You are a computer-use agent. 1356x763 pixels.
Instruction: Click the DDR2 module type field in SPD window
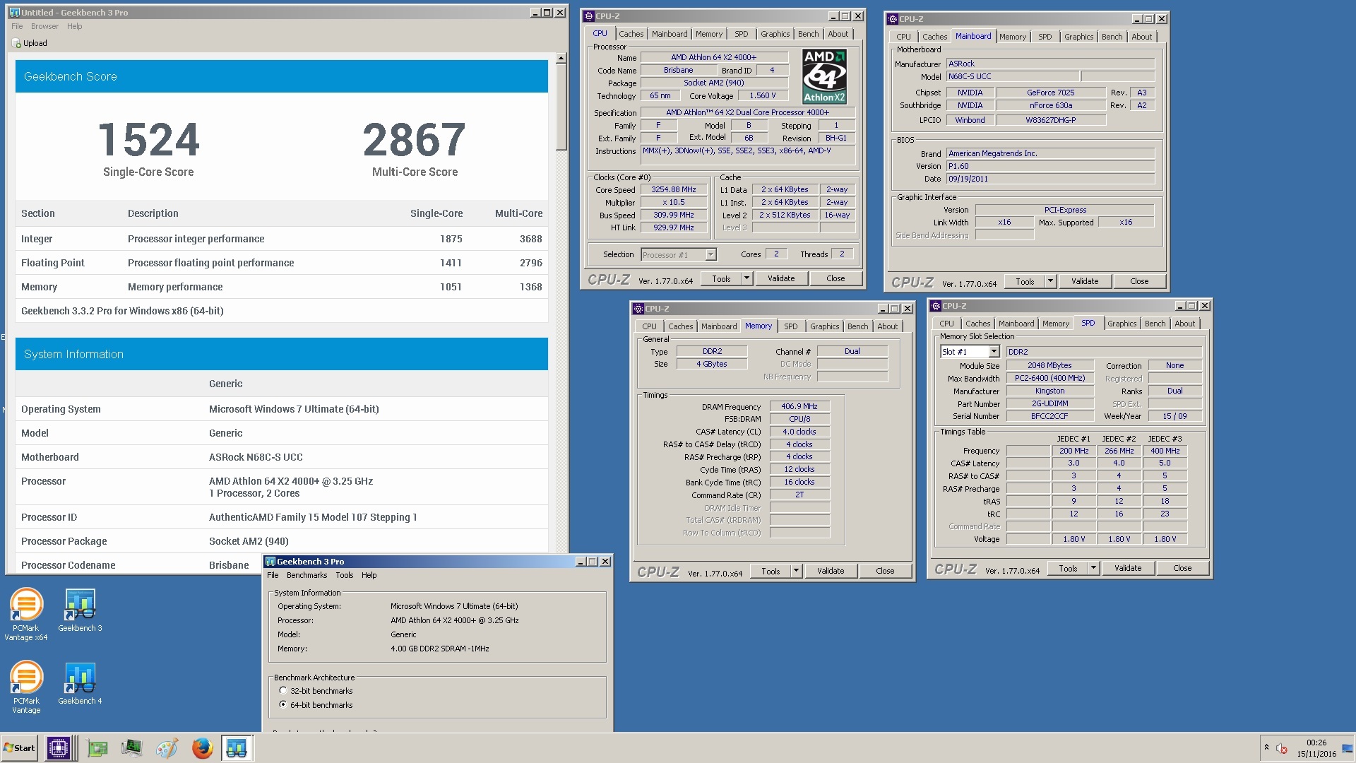click(x=1103, y=352)
